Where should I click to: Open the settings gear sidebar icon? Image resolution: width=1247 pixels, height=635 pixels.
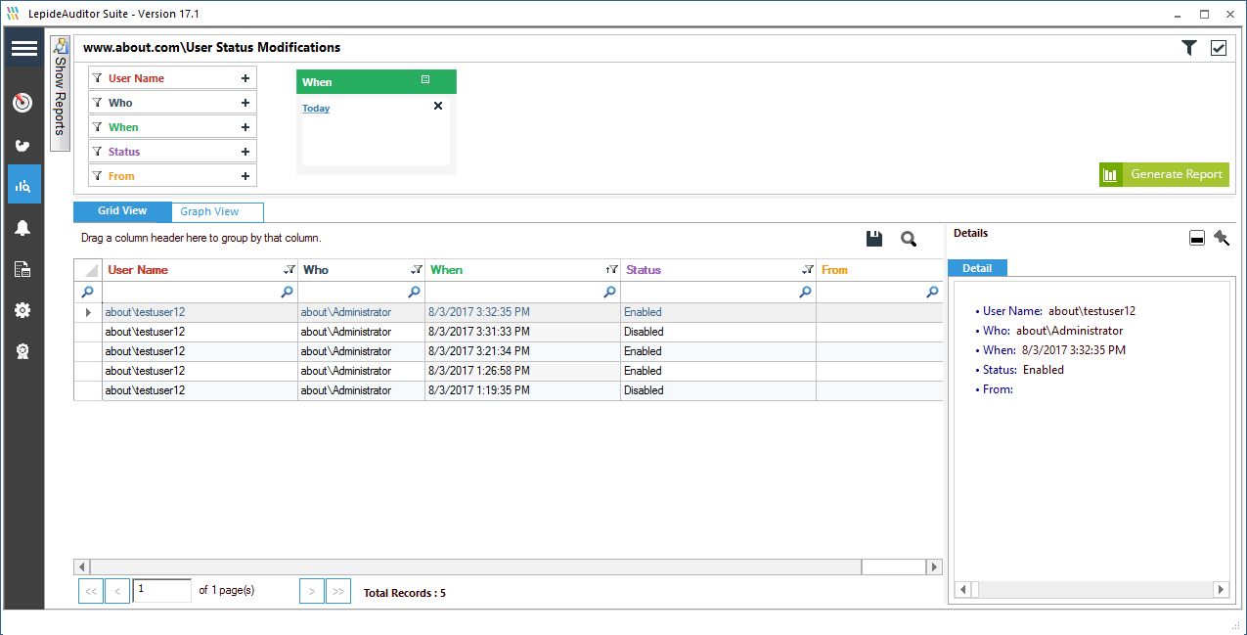23,310
